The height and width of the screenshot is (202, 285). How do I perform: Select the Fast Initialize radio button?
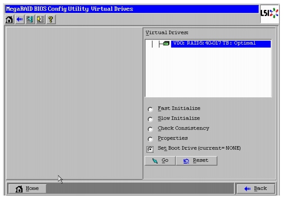click(150, 109)
